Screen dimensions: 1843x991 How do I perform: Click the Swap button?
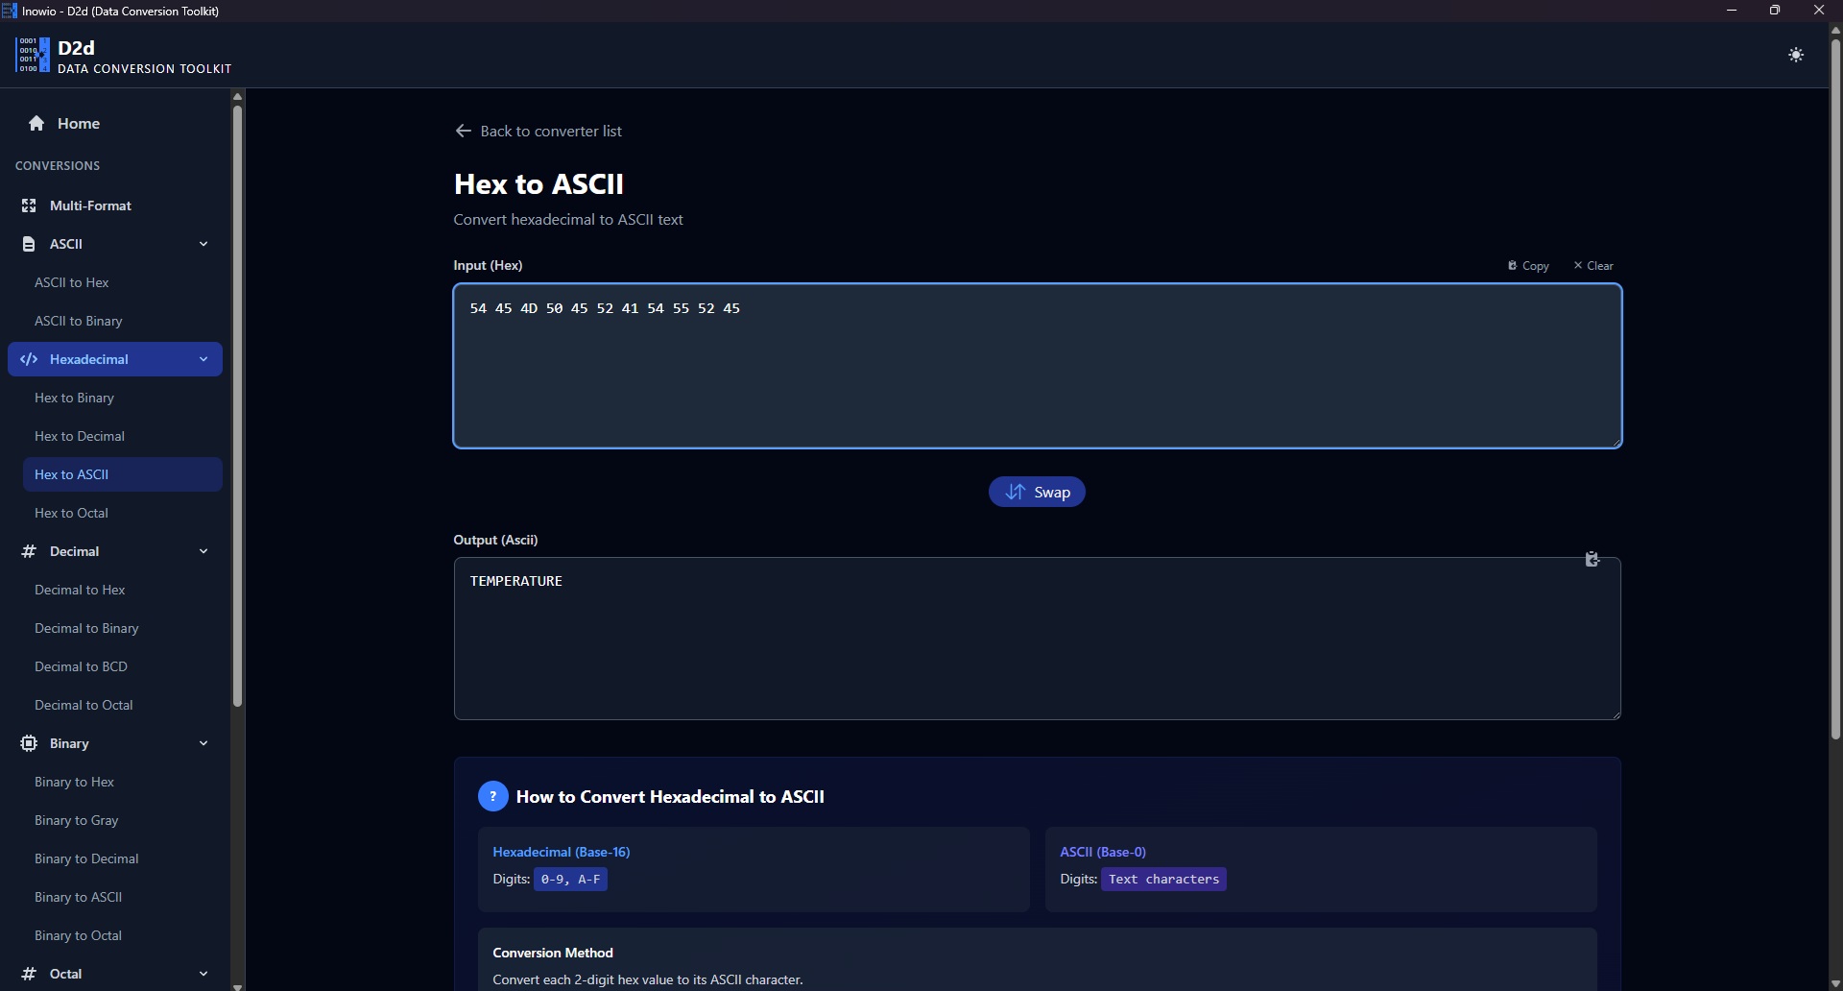1037,492
